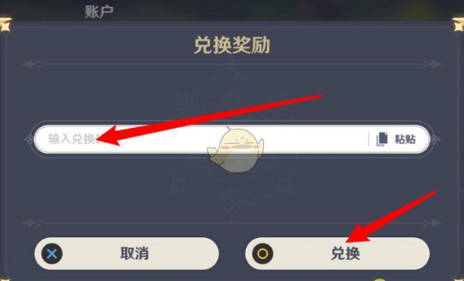Click right diamond ornament on upper divider
Image resolution: width=464 pixels, height=281 pixels.
tap(434, 64)
